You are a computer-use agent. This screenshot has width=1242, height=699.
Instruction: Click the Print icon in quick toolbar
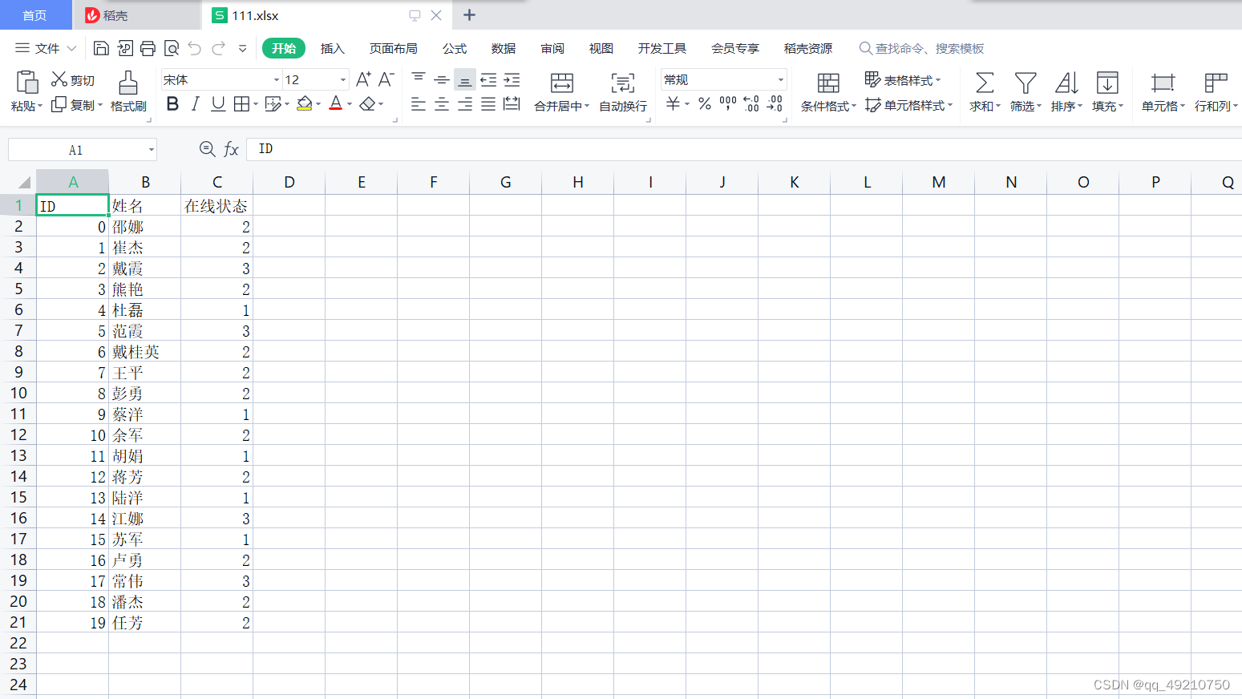[148, 48]
